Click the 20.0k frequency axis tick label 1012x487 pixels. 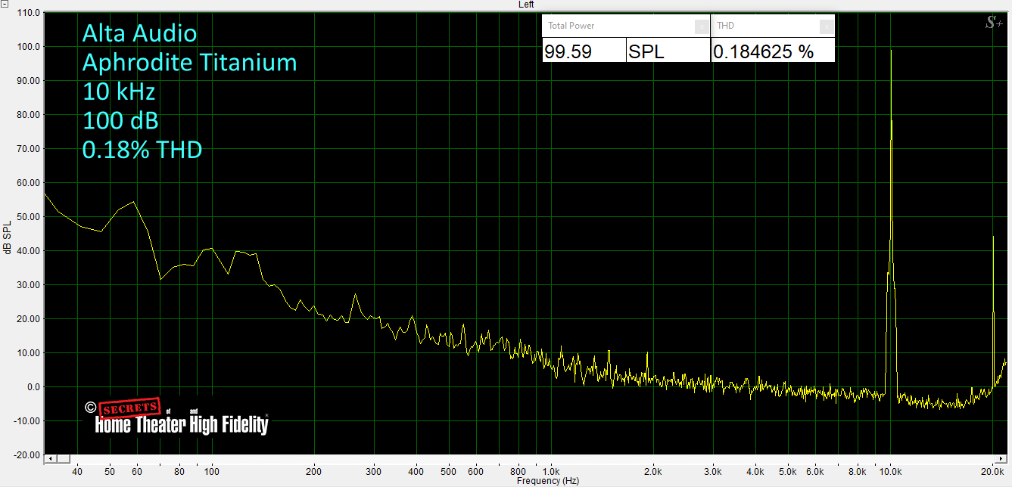pyautogui.click(x=992, y=471)
